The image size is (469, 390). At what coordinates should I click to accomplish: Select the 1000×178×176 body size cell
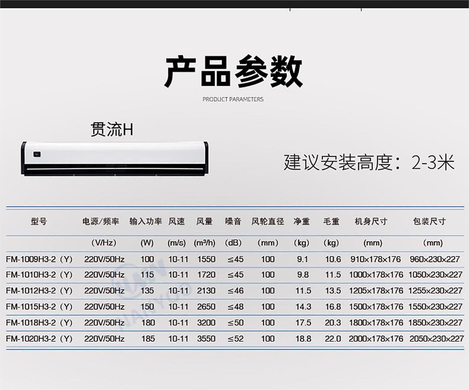click(x=376, y=275)
